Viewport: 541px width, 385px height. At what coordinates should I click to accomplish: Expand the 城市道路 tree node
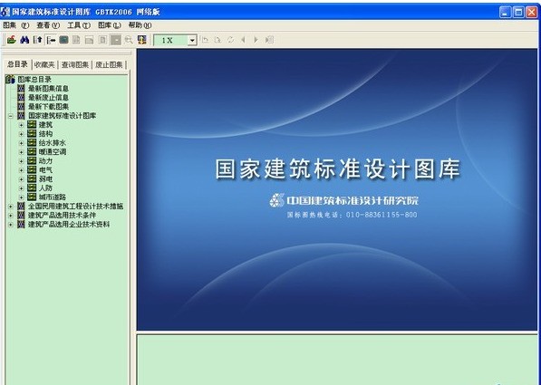[21, 197]
